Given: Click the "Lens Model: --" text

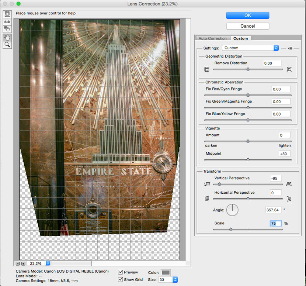Looking at the screenshot, I should (x=29, y=276).
